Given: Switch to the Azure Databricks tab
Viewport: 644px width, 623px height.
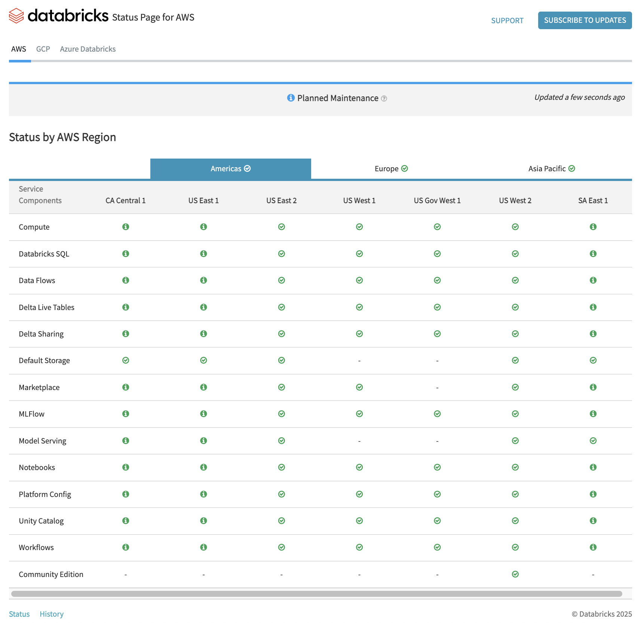Looking at the screenshot, I should [x=88, y=49].
